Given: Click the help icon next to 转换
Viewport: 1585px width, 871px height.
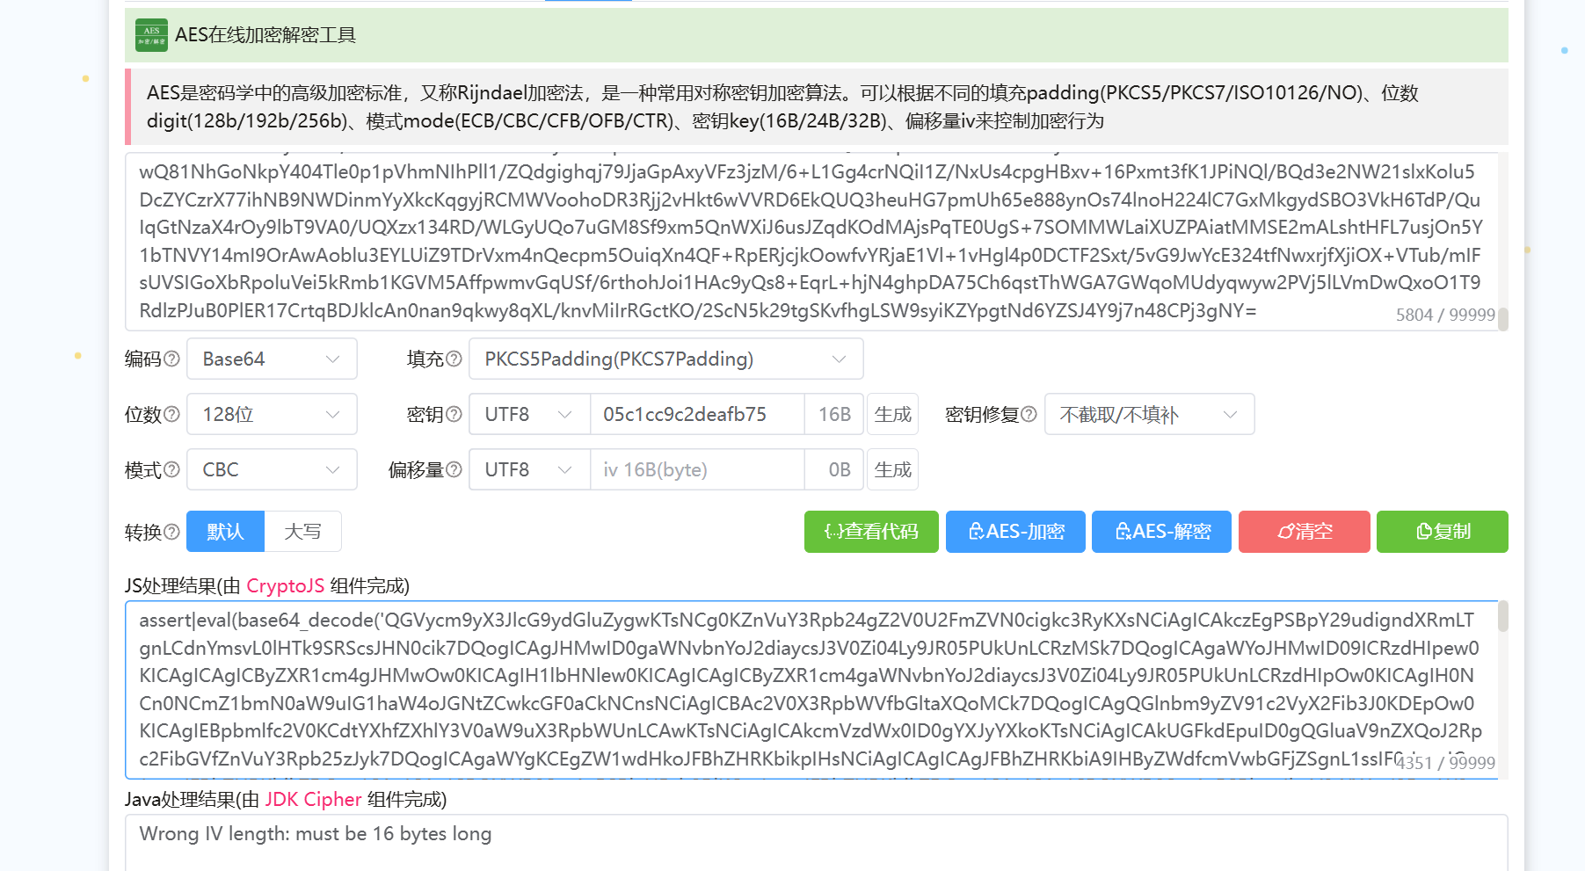Looking at the screenshot, I should [x=172, y=532].
